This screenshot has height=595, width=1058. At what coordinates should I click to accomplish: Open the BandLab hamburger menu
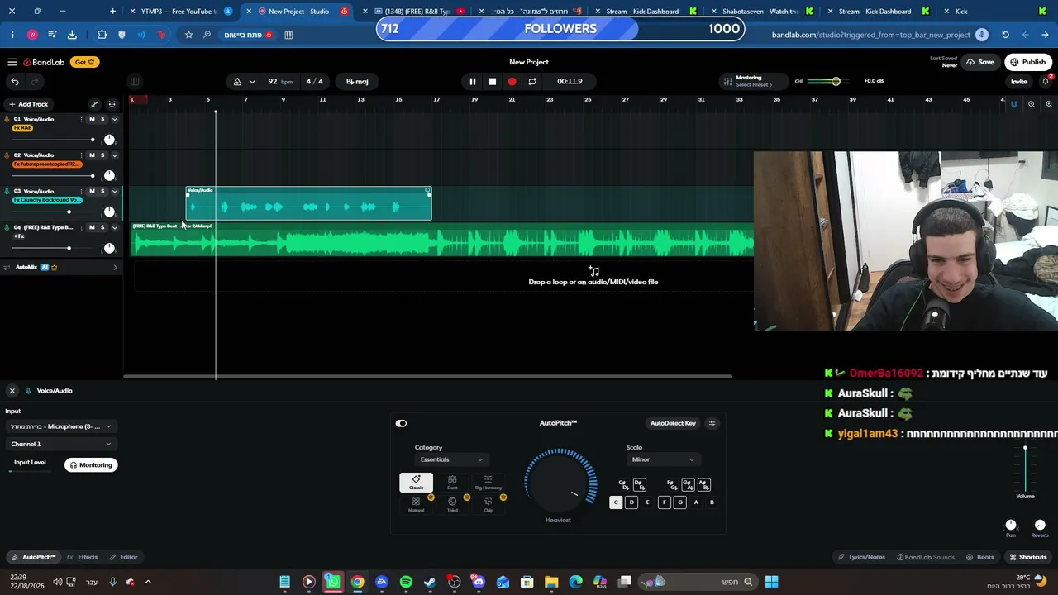point(12,62)
